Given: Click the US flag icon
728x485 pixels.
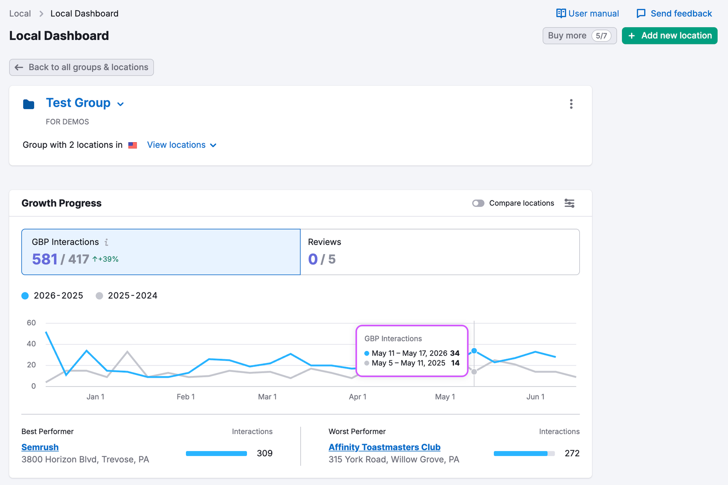Looking at the screenshot, I should click(133, 145).
